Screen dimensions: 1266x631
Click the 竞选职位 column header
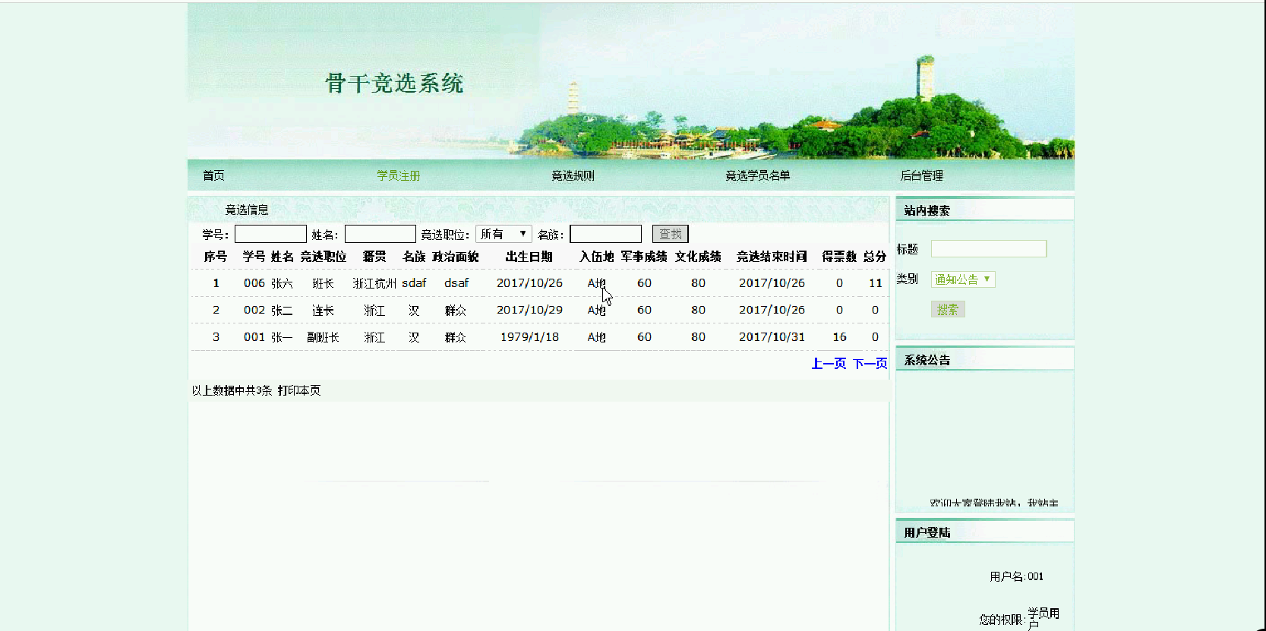click(x=324, y=257)
